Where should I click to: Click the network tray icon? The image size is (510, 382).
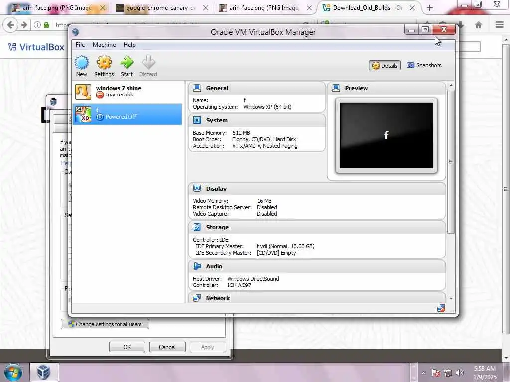click(448, 373)
